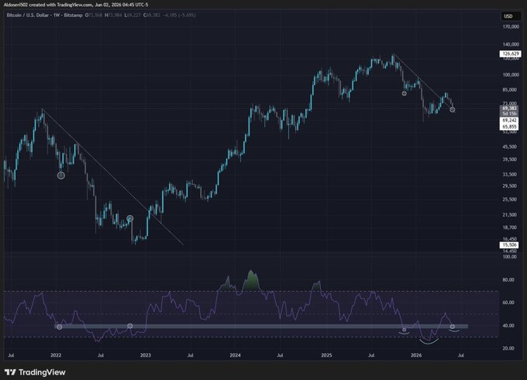Click the 2023 label on time axis

pyautogui.click(x=145, y=355)
